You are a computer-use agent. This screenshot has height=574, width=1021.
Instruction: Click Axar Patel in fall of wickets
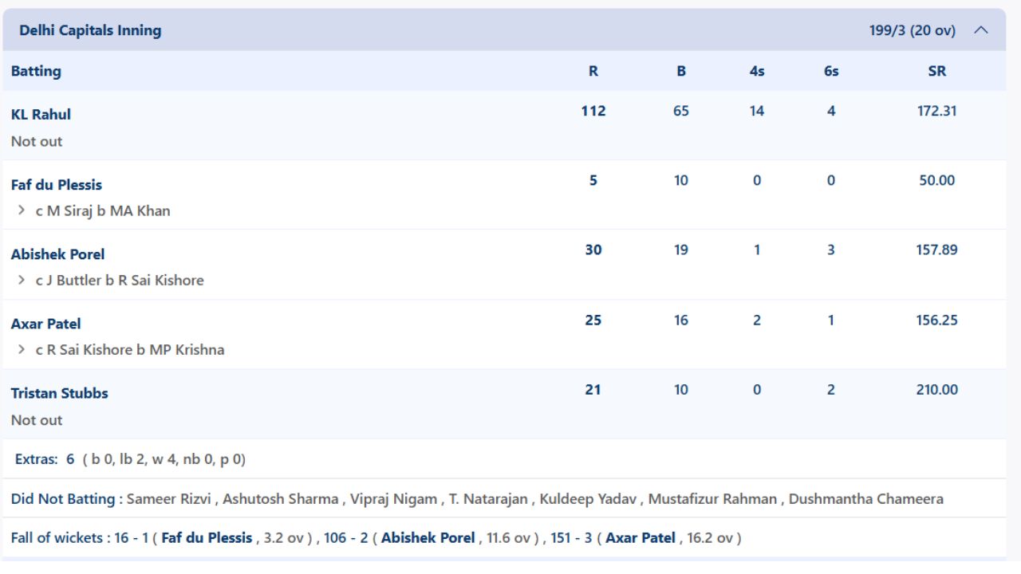641,538
